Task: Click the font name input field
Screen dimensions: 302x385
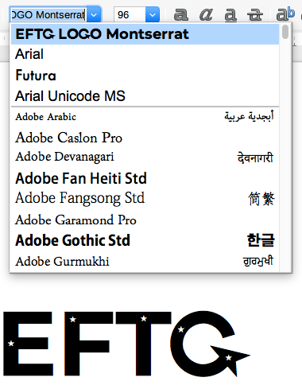Action: [x=48, y=15]
